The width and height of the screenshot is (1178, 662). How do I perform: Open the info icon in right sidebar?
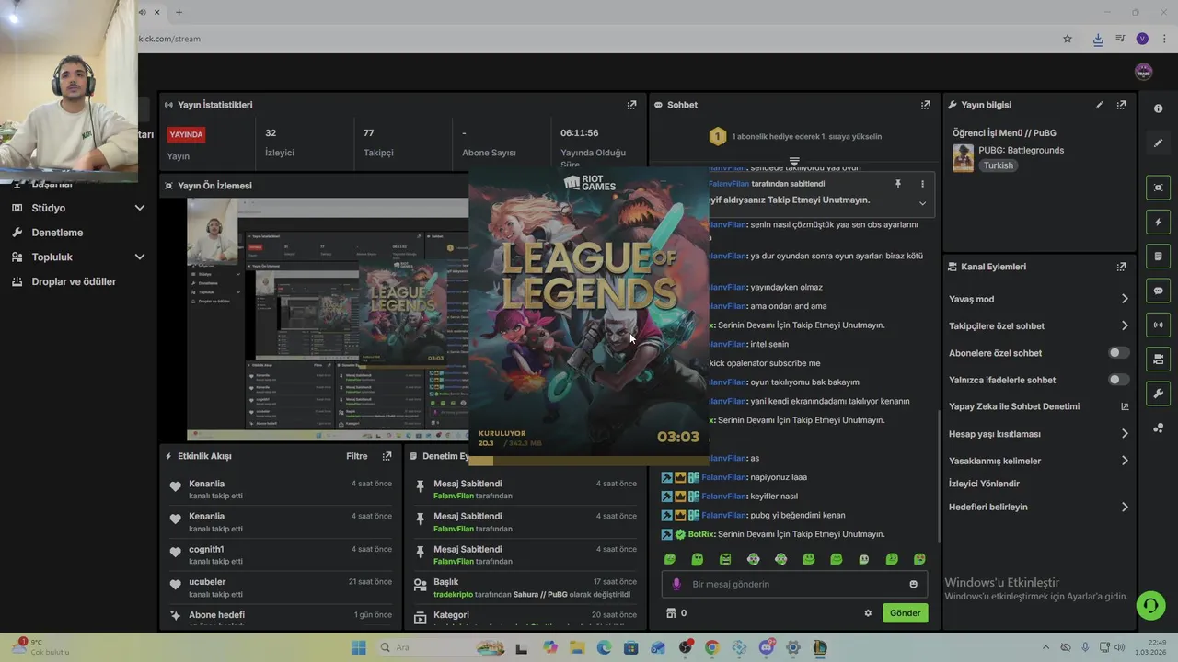click(1158, 108)
